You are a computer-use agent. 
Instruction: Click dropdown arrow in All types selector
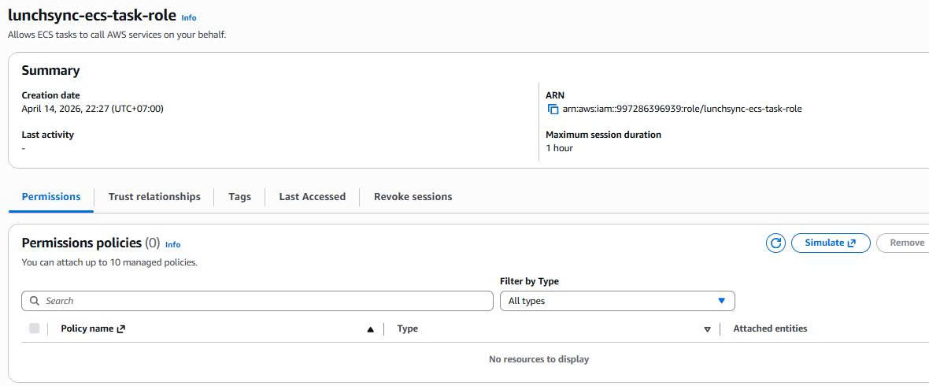721,301
